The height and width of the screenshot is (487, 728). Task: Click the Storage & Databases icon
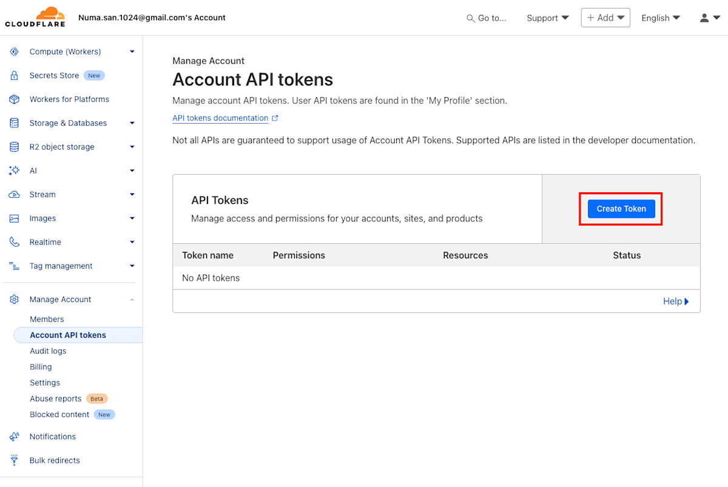[14, 123]
